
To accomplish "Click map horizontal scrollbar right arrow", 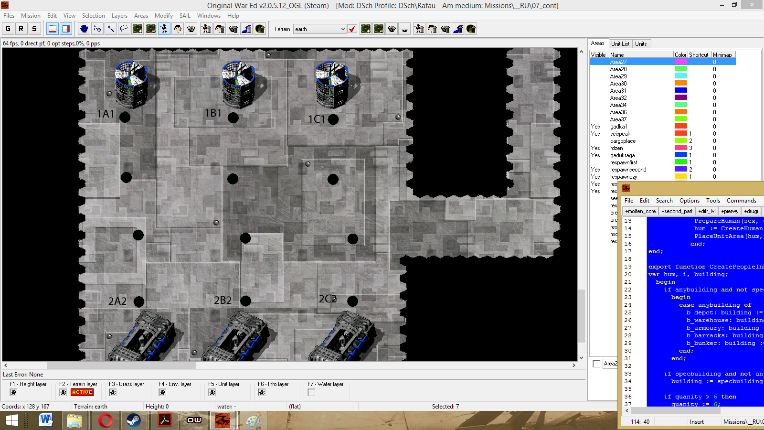I will pyautogui.click(x=574, y=365).
